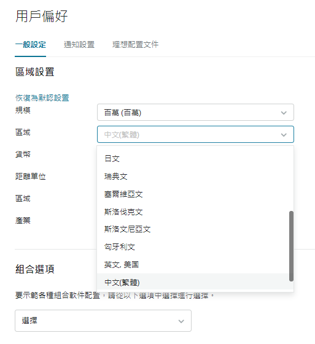This screenshot has height=344, width=315.
Task: Click chevron arrow in 選擇 dropdown
Action: [181, 321]
